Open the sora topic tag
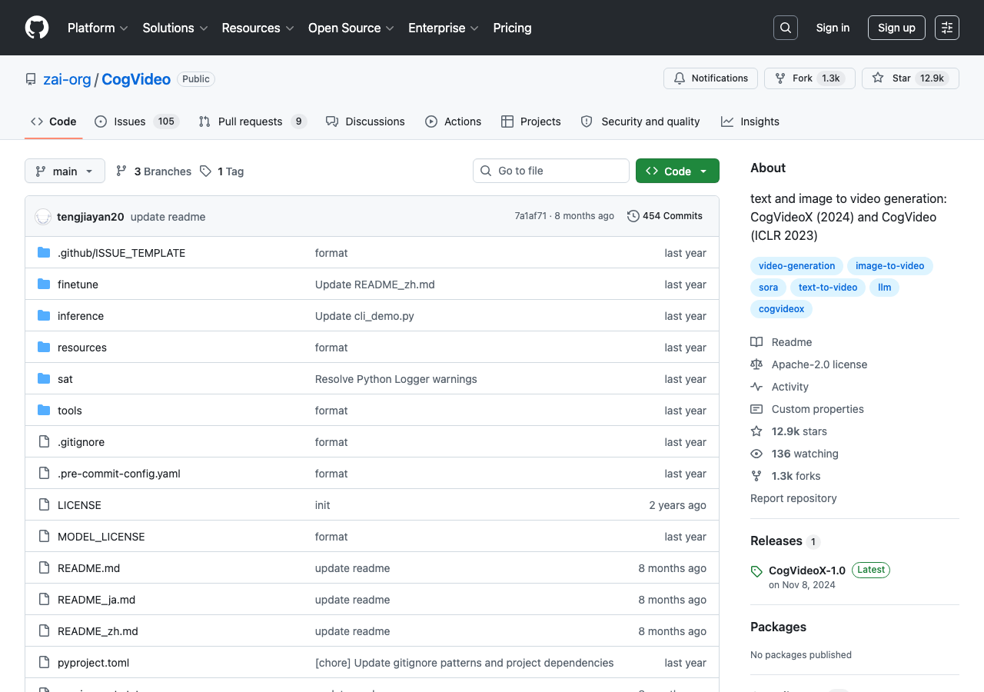This screenshot has height=692, width=984. pyautogui.click(x=768, y=288)
